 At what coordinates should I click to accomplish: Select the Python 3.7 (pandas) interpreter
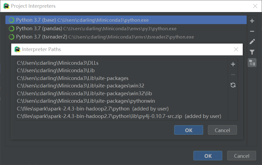96,29
